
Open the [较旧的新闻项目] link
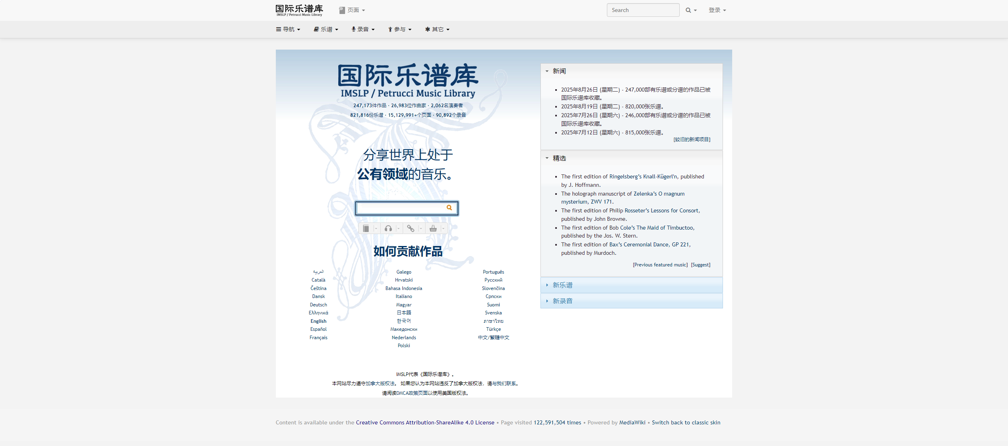point(692,140)
